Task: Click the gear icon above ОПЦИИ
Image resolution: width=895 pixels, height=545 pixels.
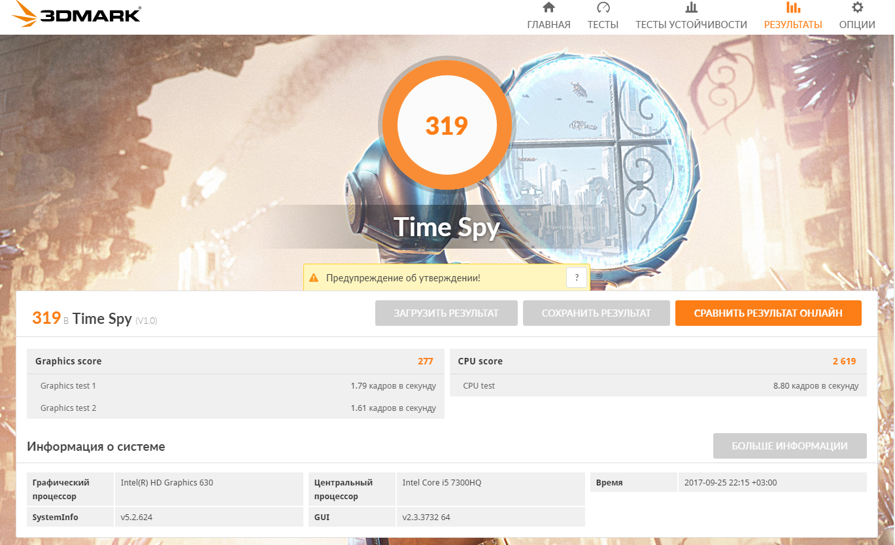Action: point(857,8)
